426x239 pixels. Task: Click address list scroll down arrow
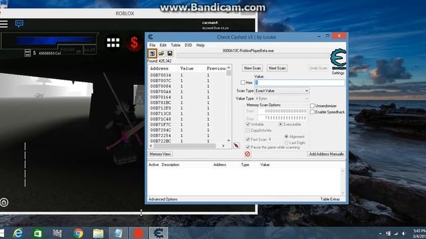pos(229,140)
